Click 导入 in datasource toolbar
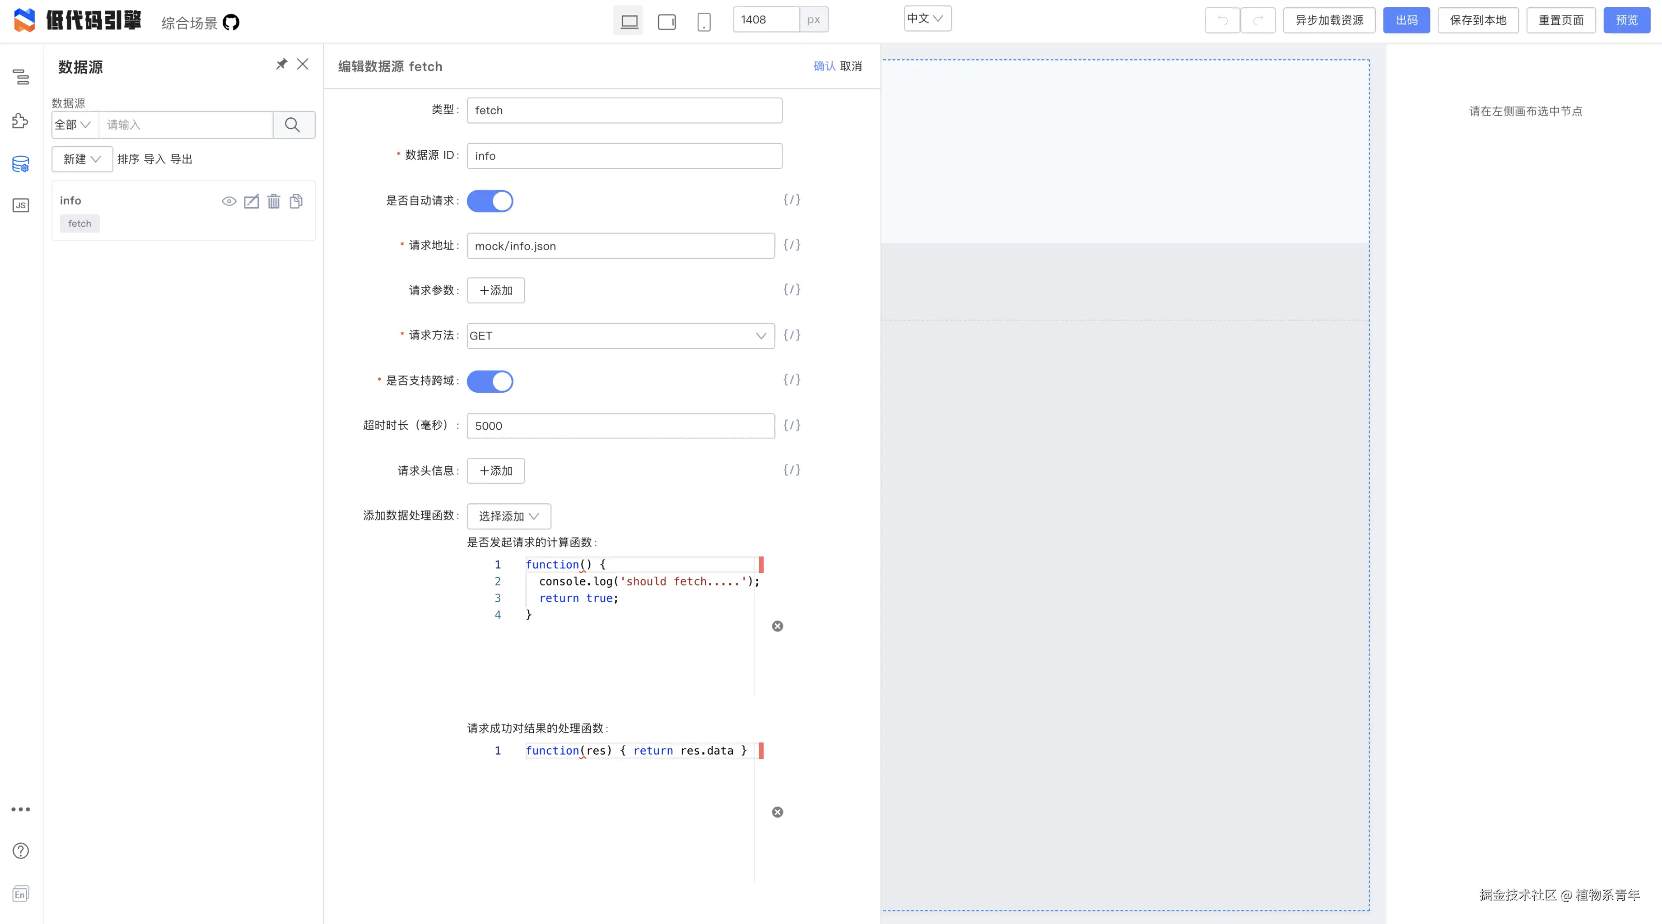 [x=154, y=159]
